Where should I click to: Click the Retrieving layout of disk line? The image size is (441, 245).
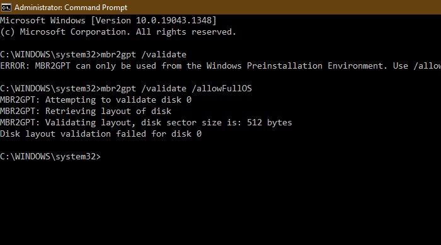pos(86,111)
